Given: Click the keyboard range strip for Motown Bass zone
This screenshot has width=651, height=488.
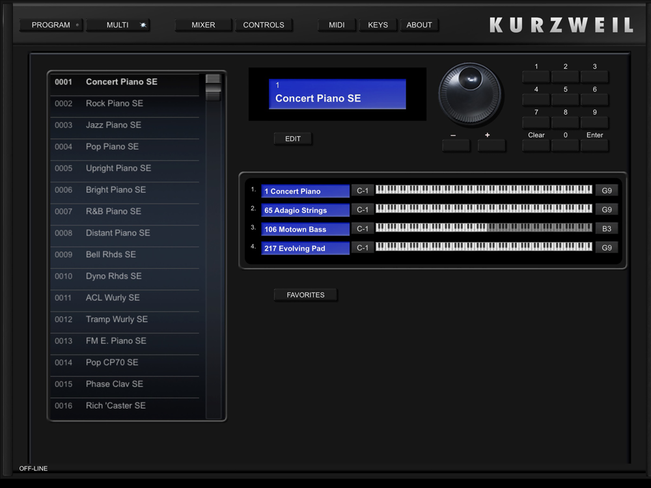Looking at the screenshot, I should tap(484, 228).
